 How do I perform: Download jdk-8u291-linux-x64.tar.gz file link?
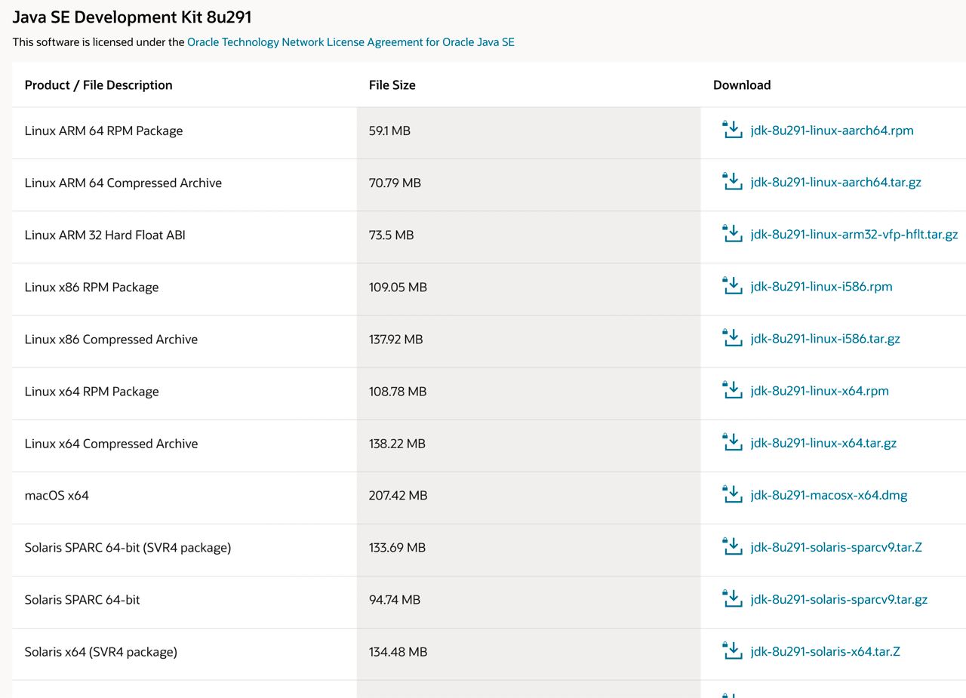(x=823, y=443)
